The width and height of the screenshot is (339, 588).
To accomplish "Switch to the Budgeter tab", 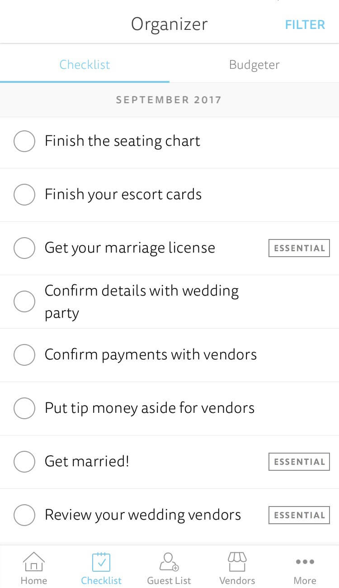I will pyautogui.click(x=254, y=65).
